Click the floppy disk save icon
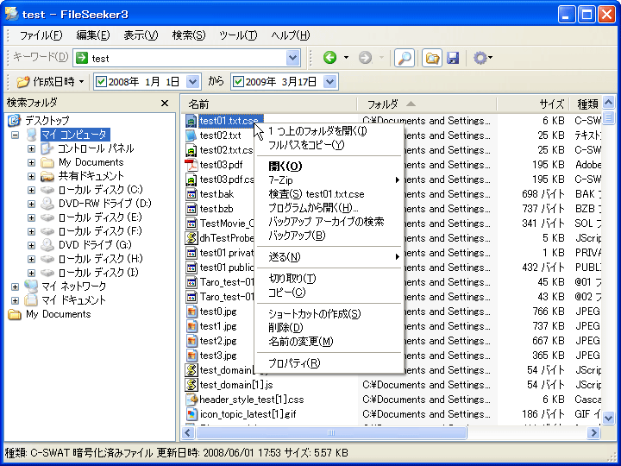 [x=453, y=59]
